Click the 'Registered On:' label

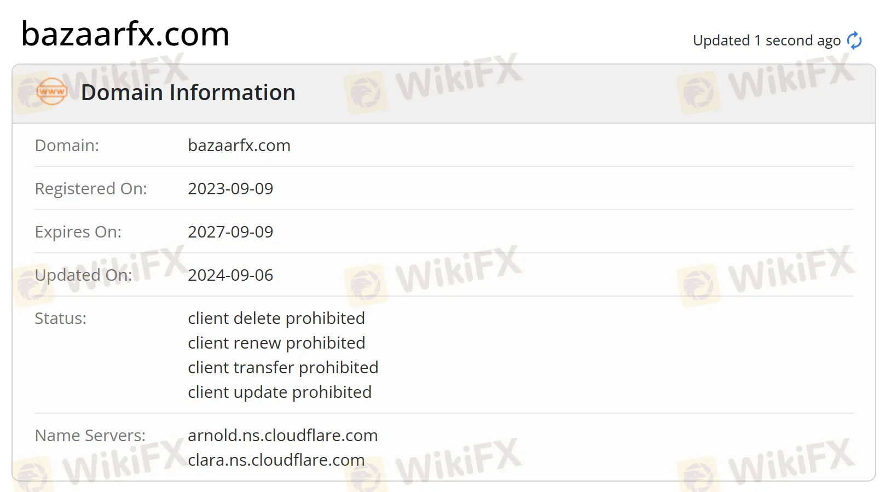point(91,188)
